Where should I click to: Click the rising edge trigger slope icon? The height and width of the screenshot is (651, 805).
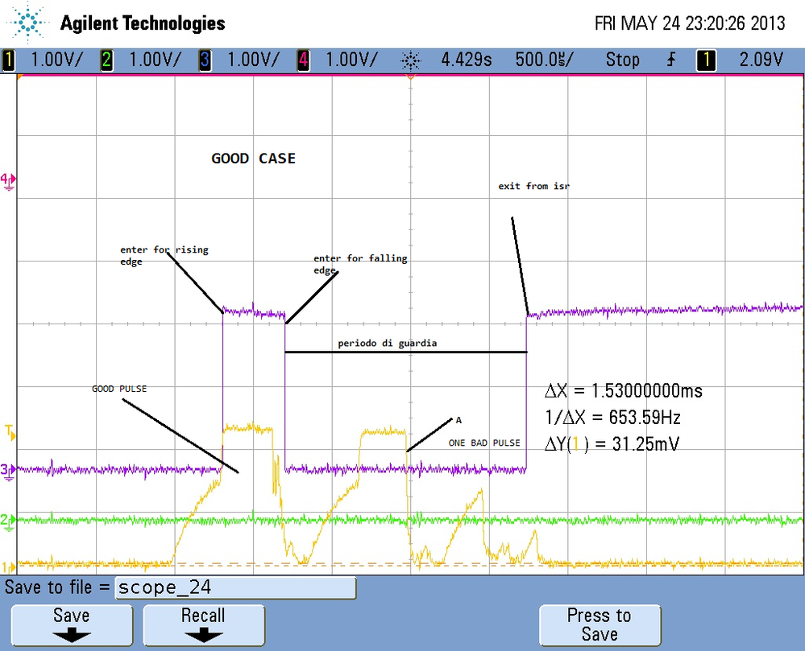671,60
